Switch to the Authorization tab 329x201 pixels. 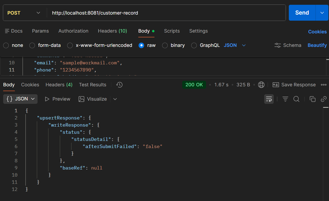pos(73,31)
